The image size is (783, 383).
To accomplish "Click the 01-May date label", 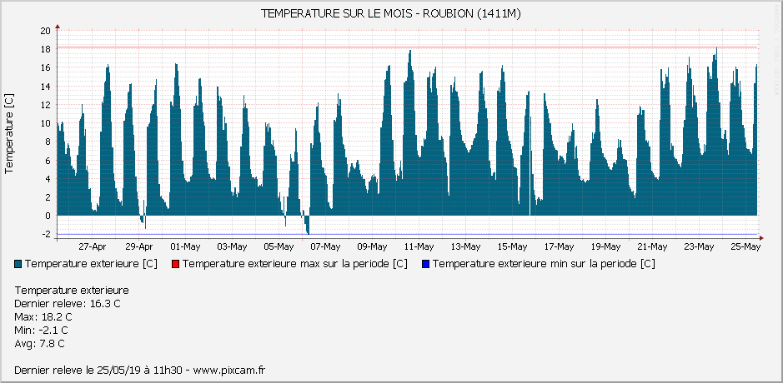I will tap(185, 246).
